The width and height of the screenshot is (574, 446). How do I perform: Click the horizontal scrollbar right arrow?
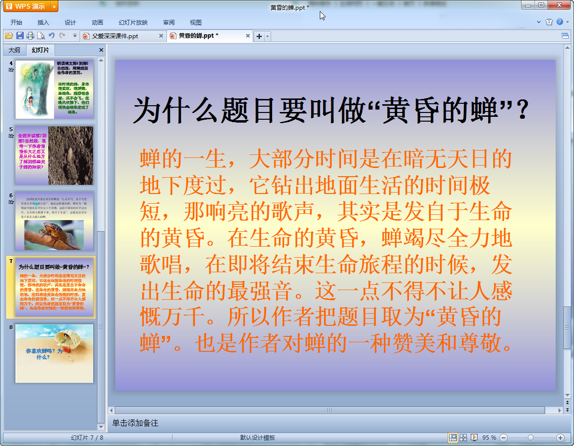(560, 410)
